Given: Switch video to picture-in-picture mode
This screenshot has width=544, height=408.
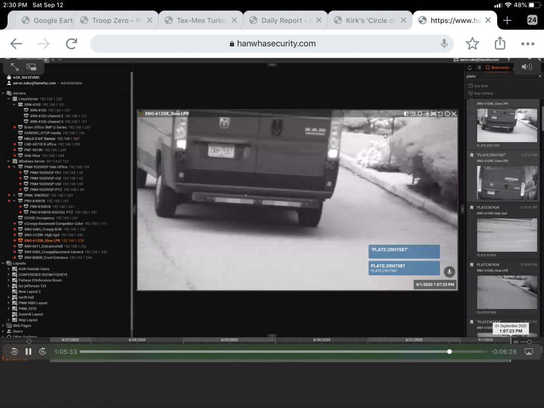Looking at the screenshot, I should (31, 67).
